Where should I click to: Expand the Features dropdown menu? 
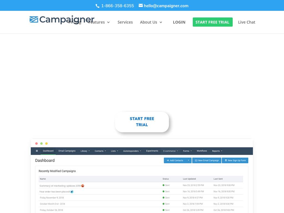click(x=99, y=22)
